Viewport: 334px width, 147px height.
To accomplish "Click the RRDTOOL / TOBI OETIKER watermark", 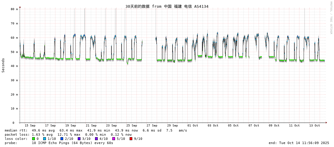I will (331, 18).
